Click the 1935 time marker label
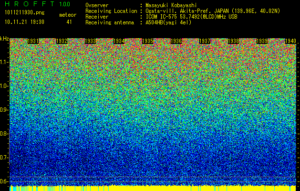This screenshot has height=191, width=300. [147, 41]
